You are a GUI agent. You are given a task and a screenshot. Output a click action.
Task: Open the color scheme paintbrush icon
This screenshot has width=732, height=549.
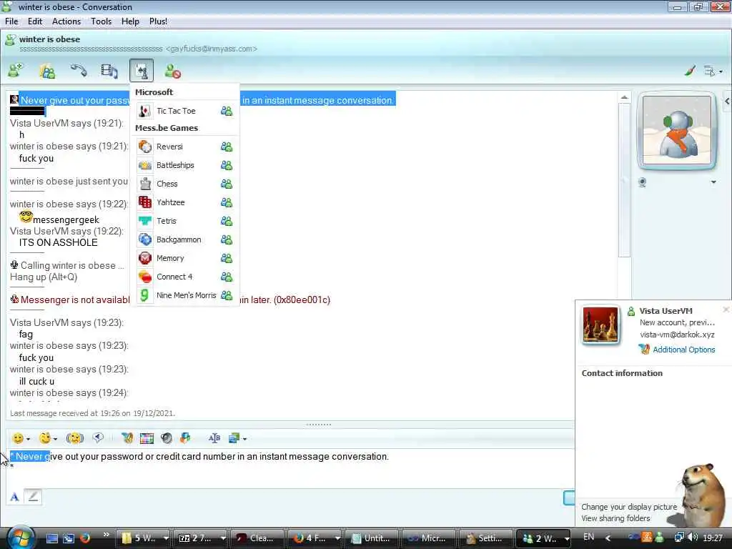point(690,71)
